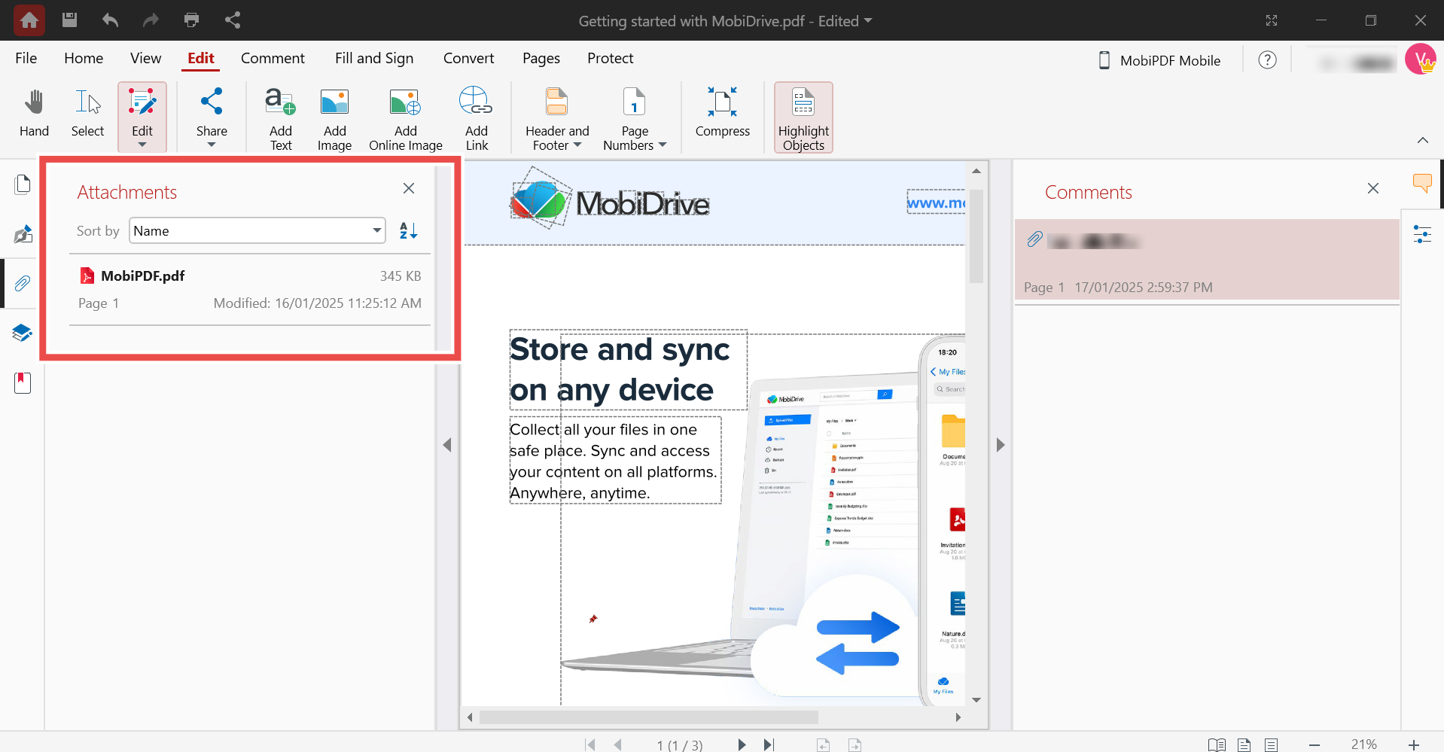Screen dimensions: 1444x752
Task: Open MobiPDF Mobile
Action: pyautogui.click(x=1159, y=60)
